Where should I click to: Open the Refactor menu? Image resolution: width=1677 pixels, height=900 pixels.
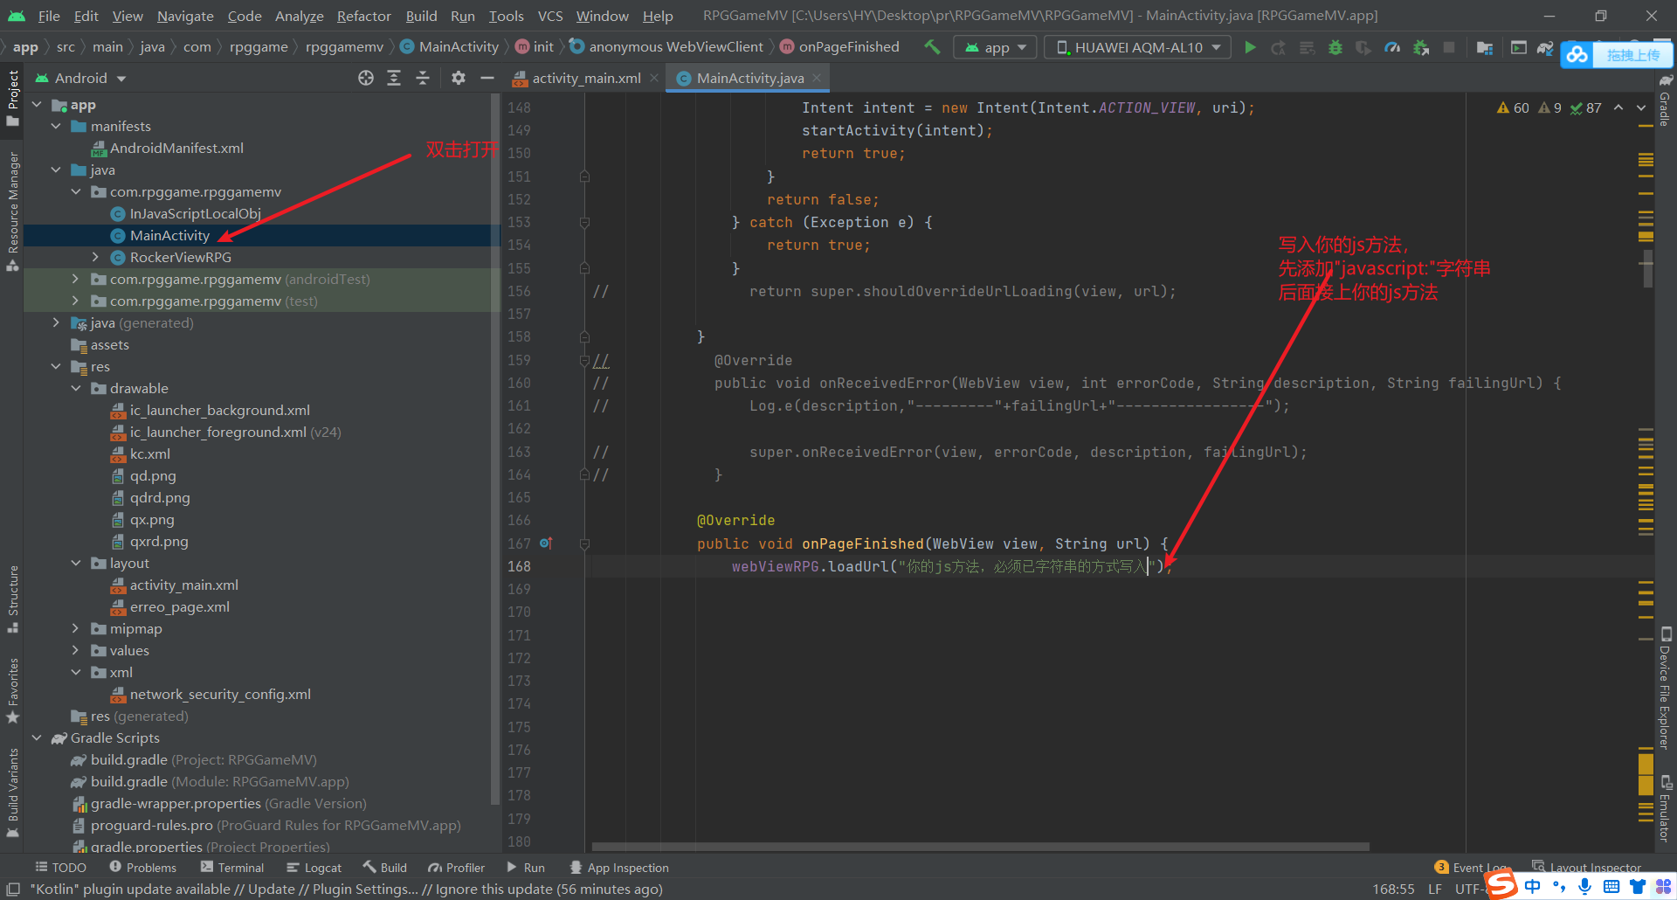click(363, 16)
